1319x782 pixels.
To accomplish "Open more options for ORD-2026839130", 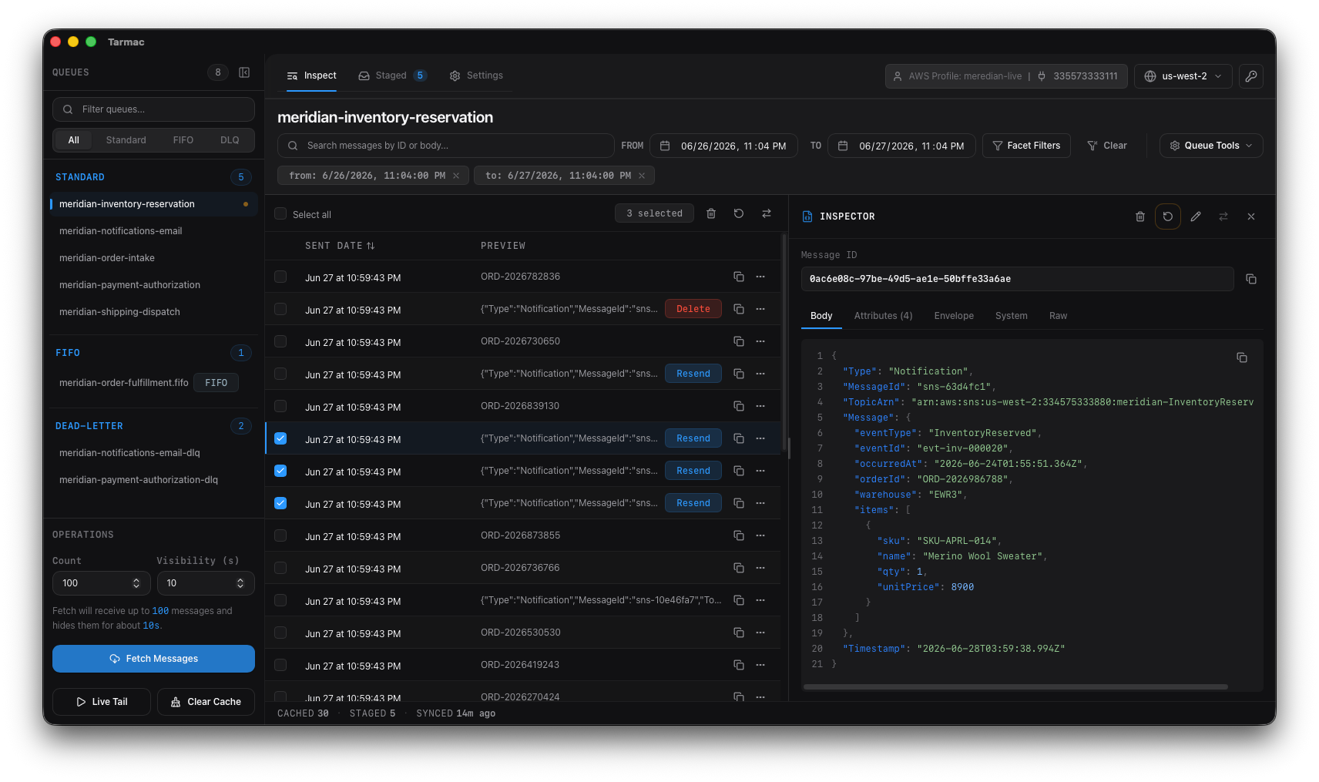I will tap(760, 406).
